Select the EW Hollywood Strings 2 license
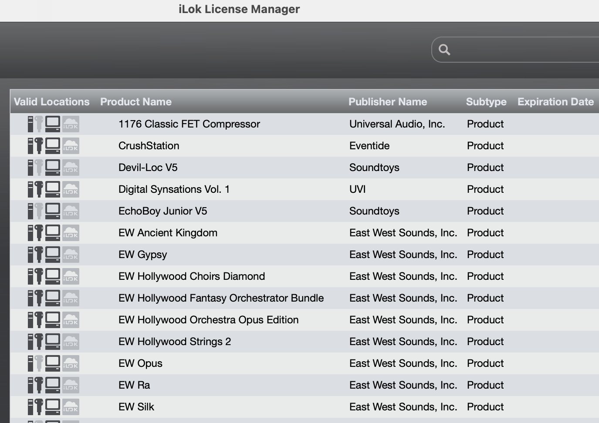This screenshot has height=423, width=599. click(305, 342)
